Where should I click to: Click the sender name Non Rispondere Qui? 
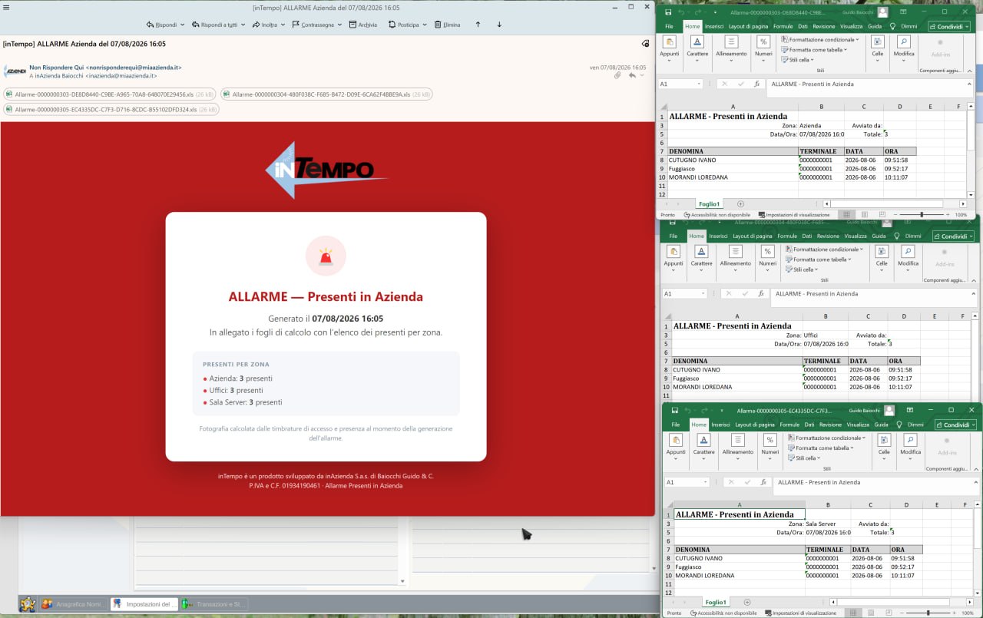[57, 68]
